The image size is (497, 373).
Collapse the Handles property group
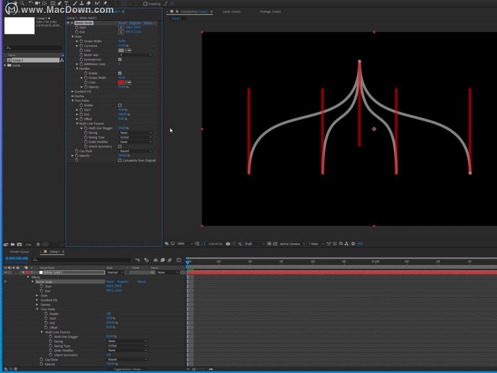pyautogui.click(x=77, y=68)
